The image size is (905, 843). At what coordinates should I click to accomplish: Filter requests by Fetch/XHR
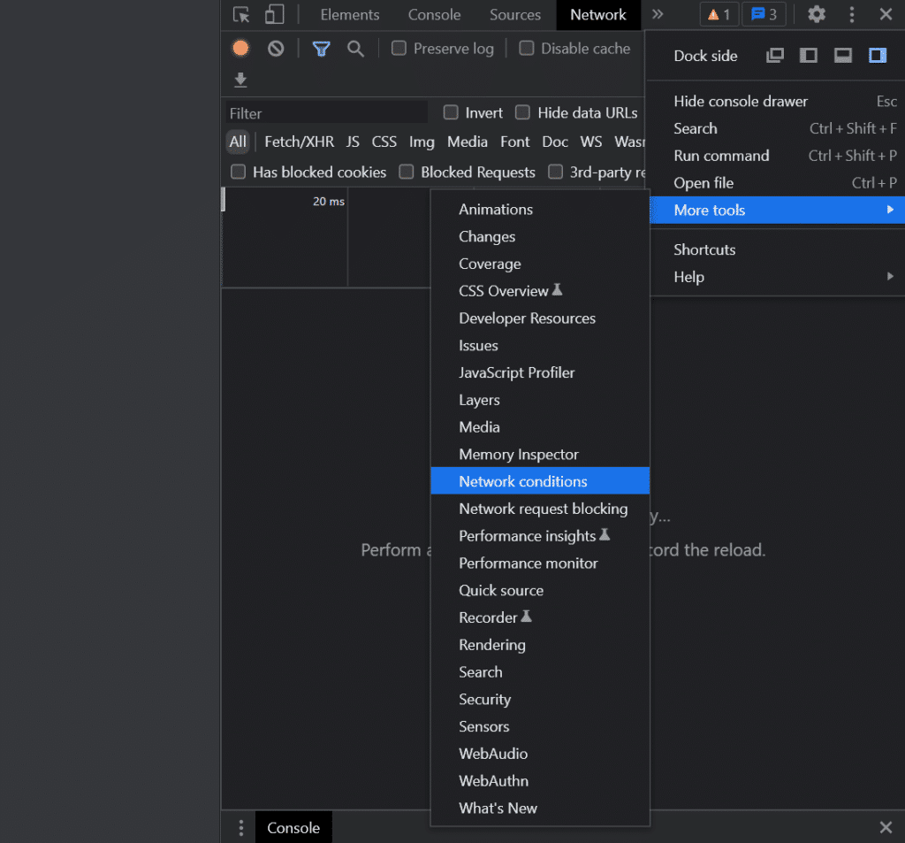[299, 142]
